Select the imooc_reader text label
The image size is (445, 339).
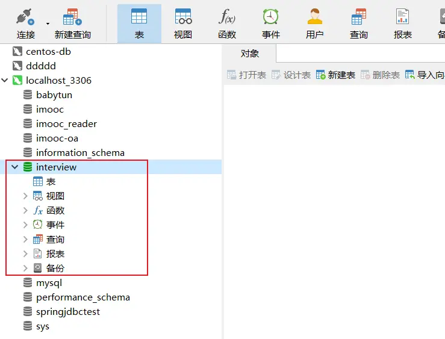click(x=66, y=124)
